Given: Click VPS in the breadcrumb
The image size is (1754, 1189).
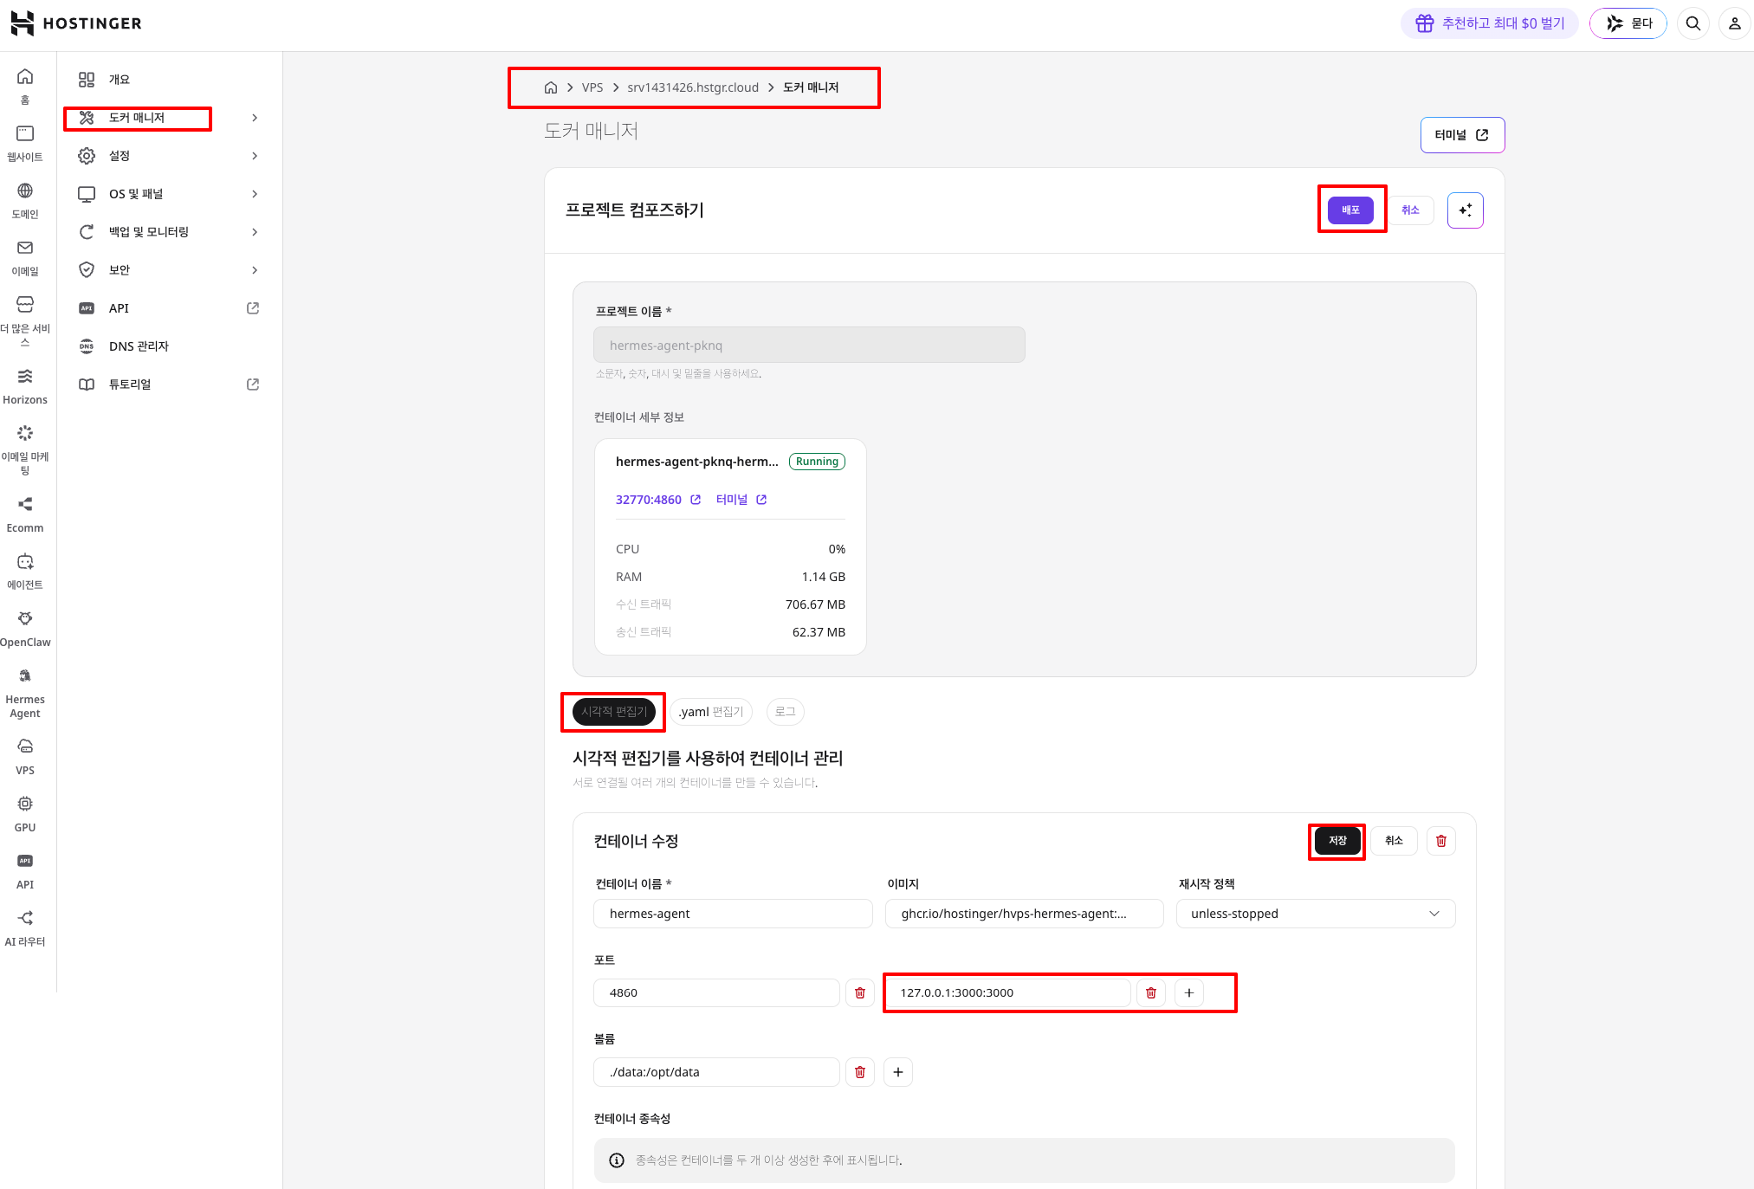Looking at the screenshot, I should [x=592, y=87].
